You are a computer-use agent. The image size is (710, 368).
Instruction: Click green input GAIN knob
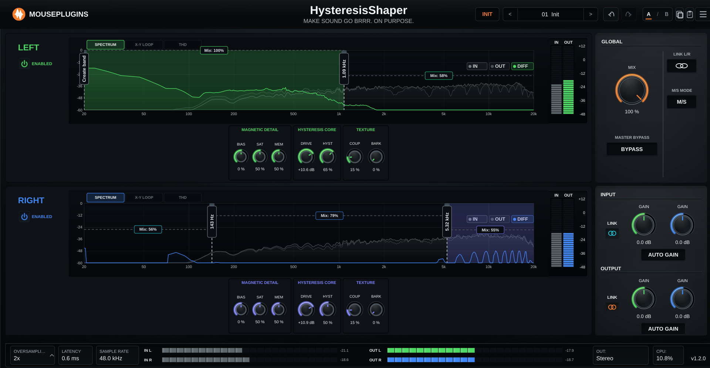point(644,225)
